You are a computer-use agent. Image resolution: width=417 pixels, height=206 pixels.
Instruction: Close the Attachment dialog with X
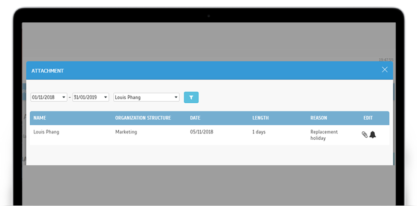point(385,70)
